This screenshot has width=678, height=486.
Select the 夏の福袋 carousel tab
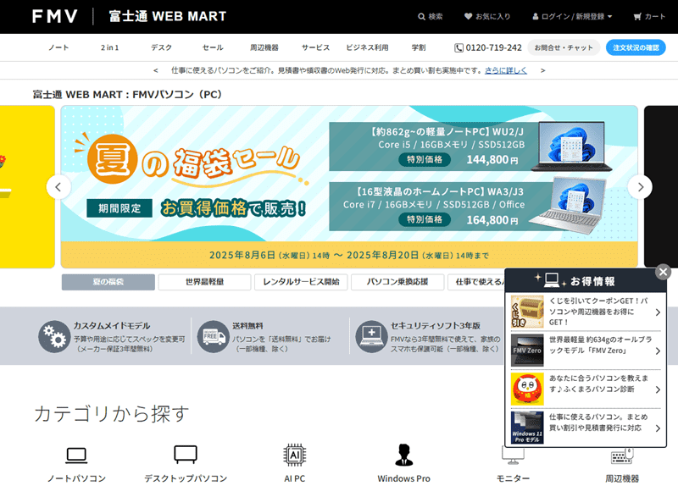108,282
